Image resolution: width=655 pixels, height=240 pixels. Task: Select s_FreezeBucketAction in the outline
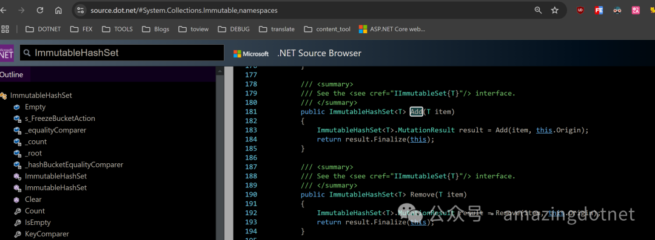(x=59, y=118)
